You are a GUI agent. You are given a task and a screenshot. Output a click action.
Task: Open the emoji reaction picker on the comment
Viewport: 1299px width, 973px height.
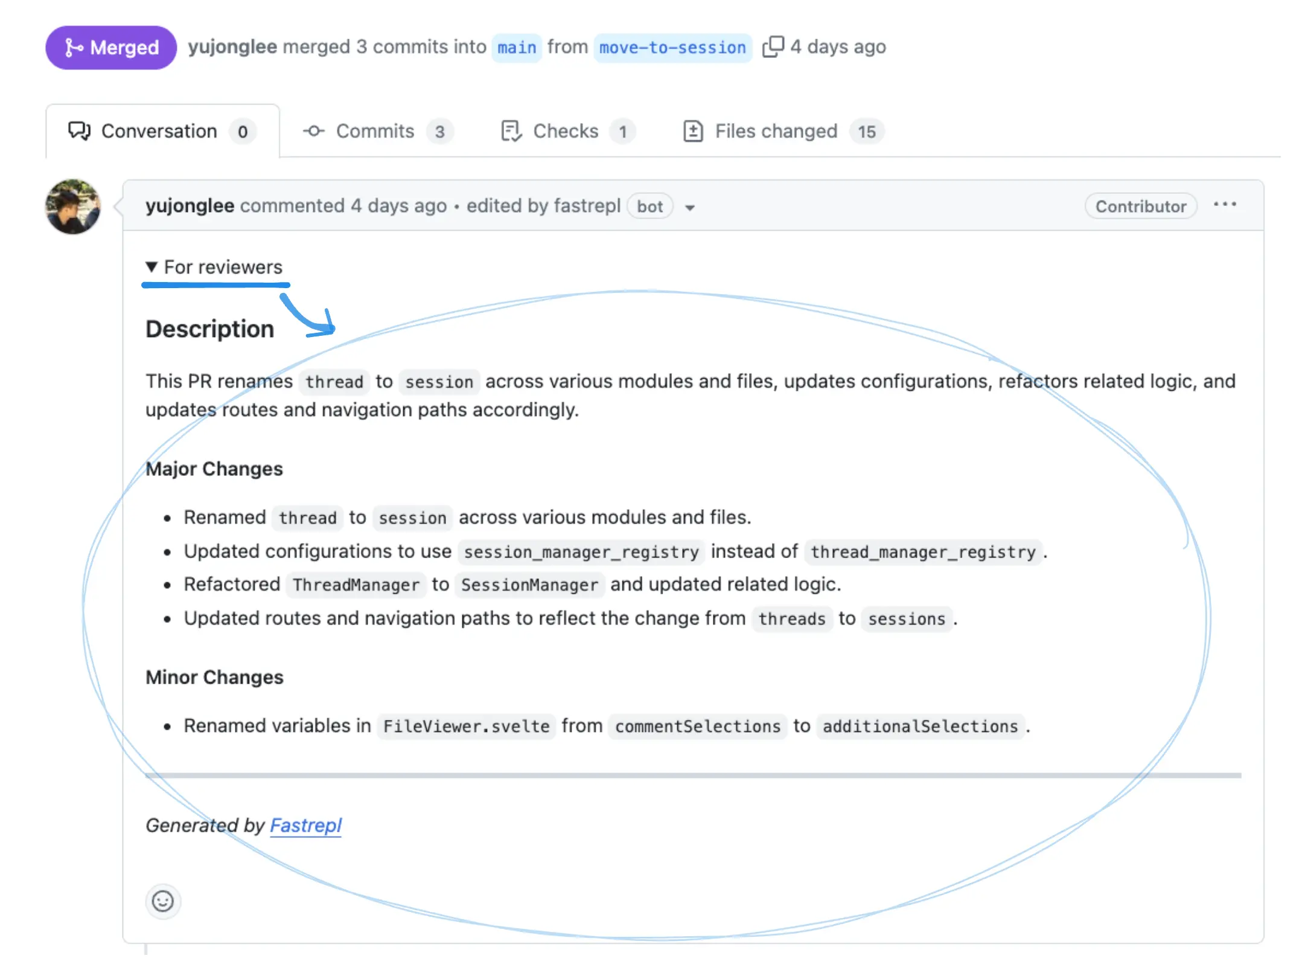[x=162, y=901]
